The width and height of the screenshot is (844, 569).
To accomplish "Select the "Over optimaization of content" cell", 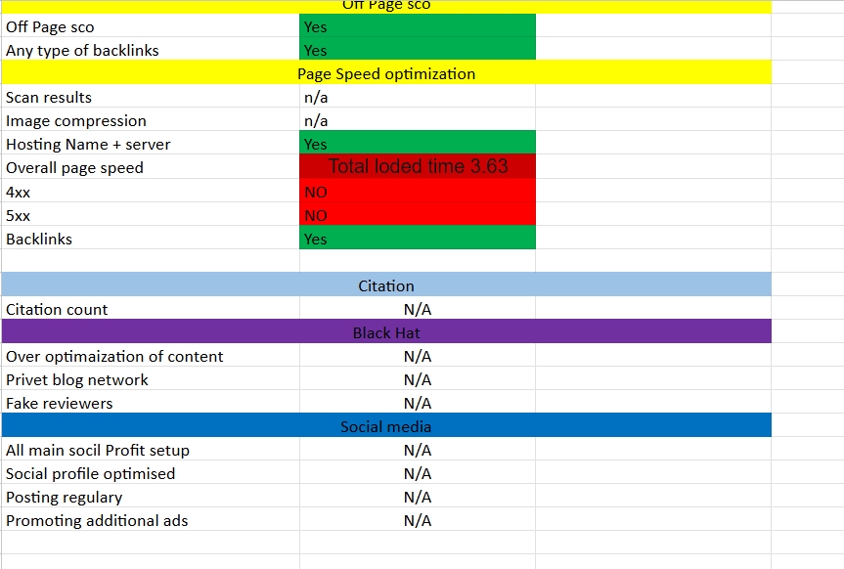I will tap(114, 357).
